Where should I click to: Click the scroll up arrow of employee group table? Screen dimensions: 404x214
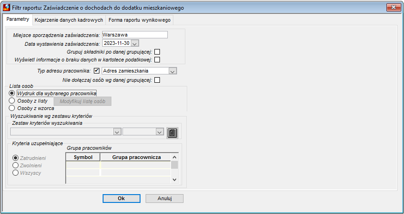point(174,157)
